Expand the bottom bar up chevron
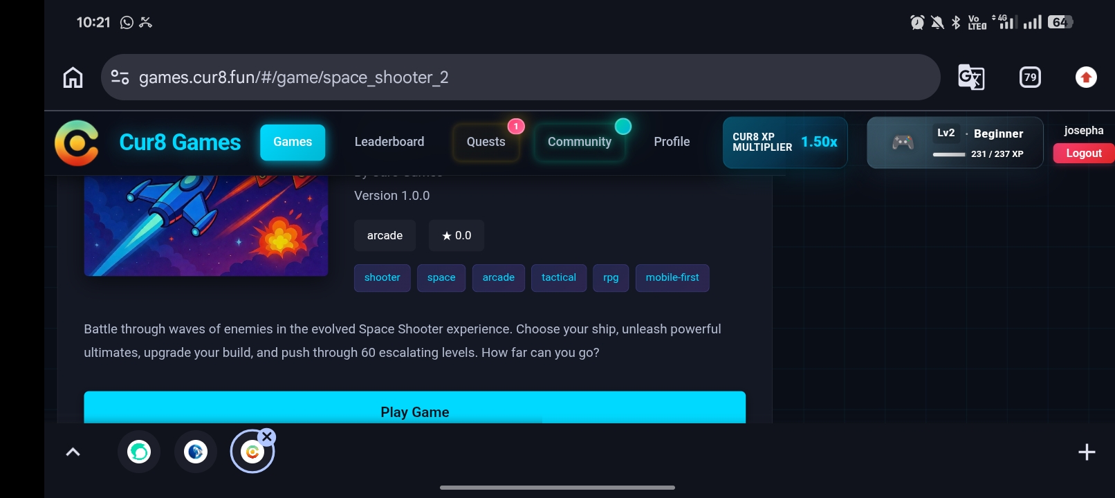This screenshot has height=498, width=1115. (x=73, y=452)
